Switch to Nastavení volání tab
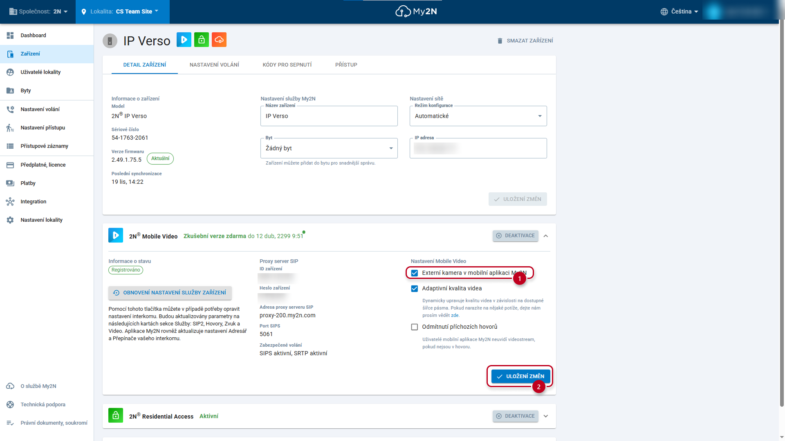 (214, 65)
